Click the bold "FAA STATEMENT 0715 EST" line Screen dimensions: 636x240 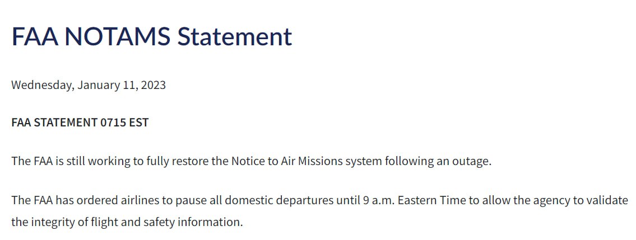coord(80,123)
